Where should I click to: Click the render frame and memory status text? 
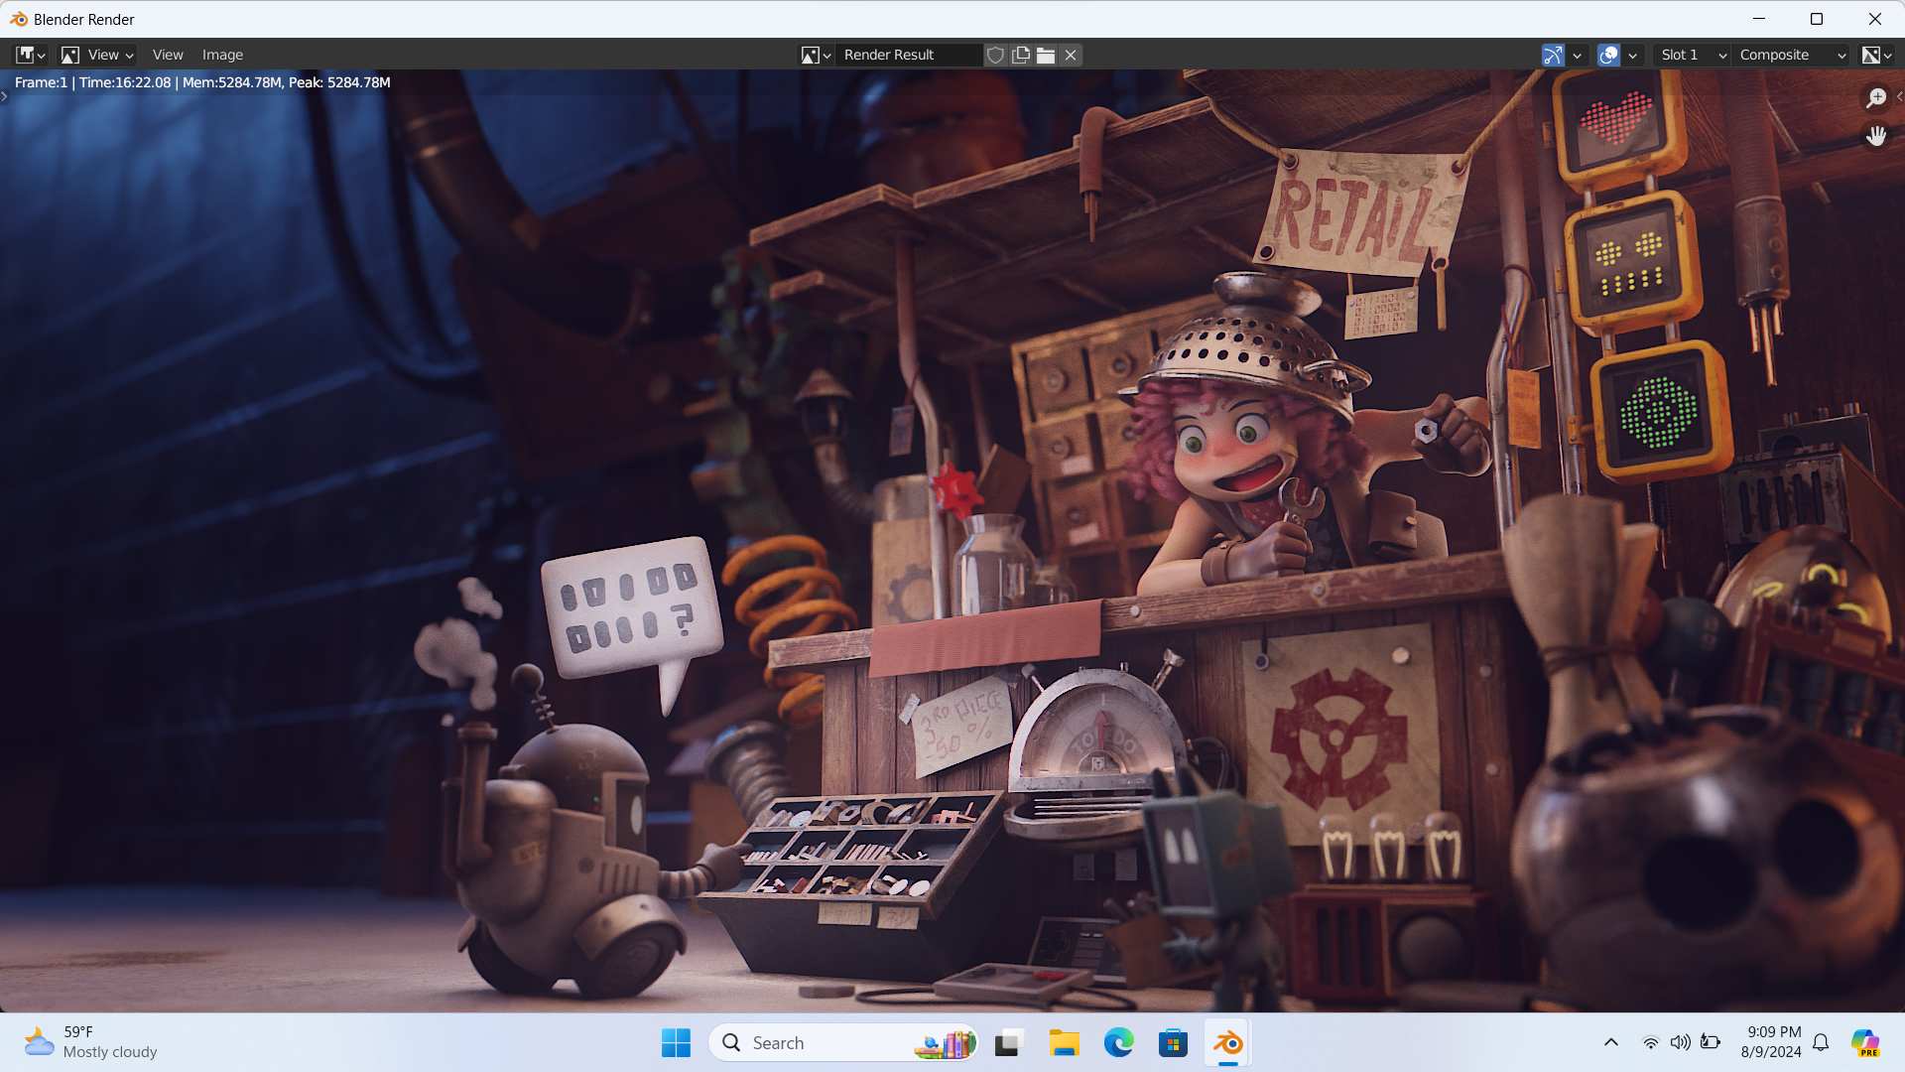202,82
